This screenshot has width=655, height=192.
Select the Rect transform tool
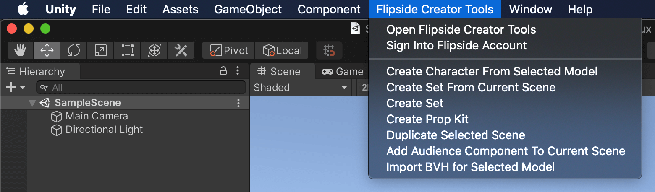[x=127, y=51]
